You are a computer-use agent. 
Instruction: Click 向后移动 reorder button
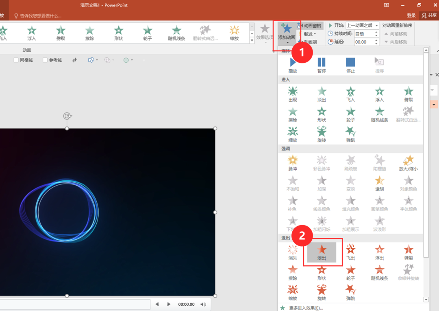pos(396,42)
